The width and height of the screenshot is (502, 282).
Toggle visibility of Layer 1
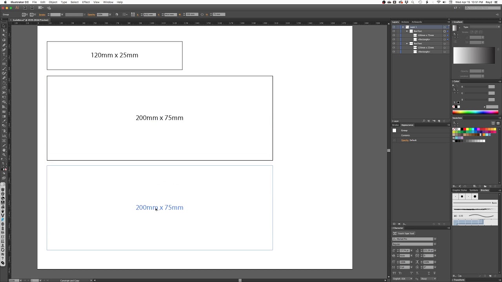pyautogui.click(x=394, y=27)
